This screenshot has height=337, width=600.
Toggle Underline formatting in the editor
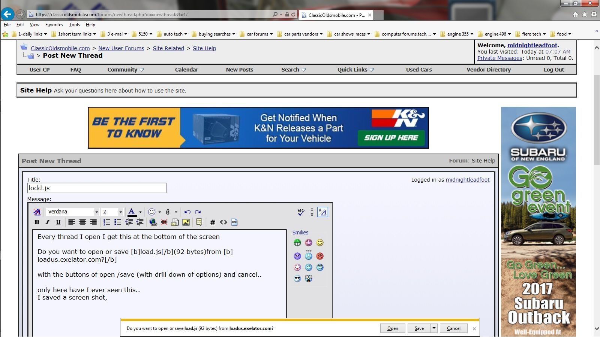[x=58, y=222]
